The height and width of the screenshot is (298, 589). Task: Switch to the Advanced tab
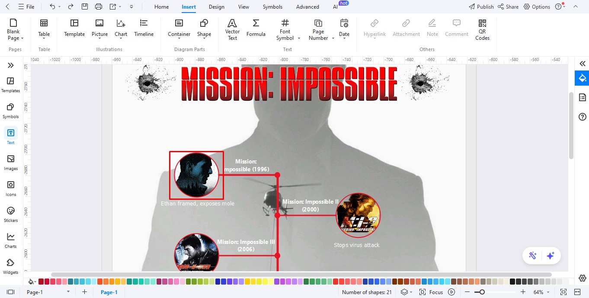[307, 6]
